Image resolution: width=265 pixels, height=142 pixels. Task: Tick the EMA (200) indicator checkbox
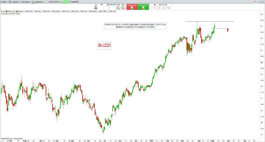pyautogui.click(x=51, y=11)
